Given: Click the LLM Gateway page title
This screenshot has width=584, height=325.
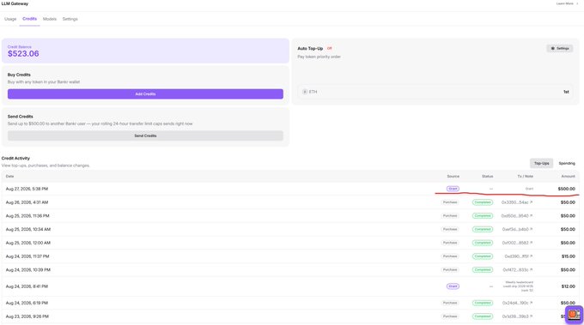Looking at the screenshot, I should click(x=15, y=3).
